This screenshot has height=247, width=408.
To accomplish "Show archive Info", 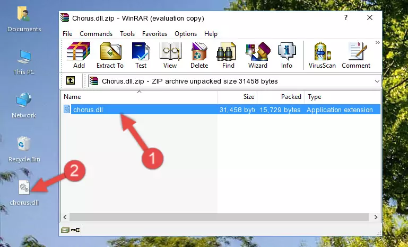I will tap(287, 55).
